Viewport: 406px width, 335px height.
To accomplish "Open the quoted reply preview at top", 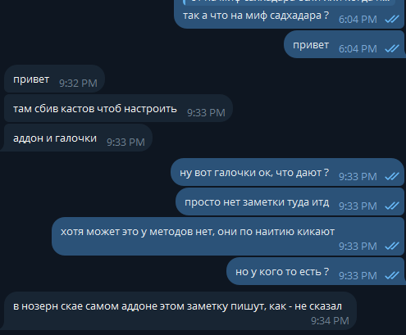I will click(290, 2).
